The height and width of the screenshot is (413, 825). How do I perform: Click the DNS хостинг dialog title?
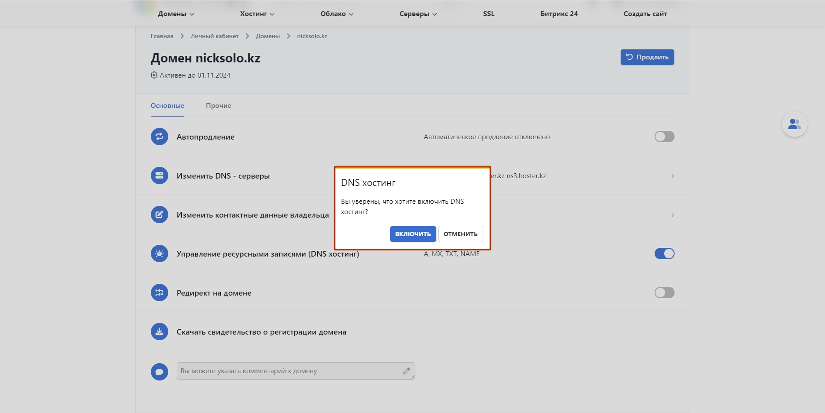point(368,183)
